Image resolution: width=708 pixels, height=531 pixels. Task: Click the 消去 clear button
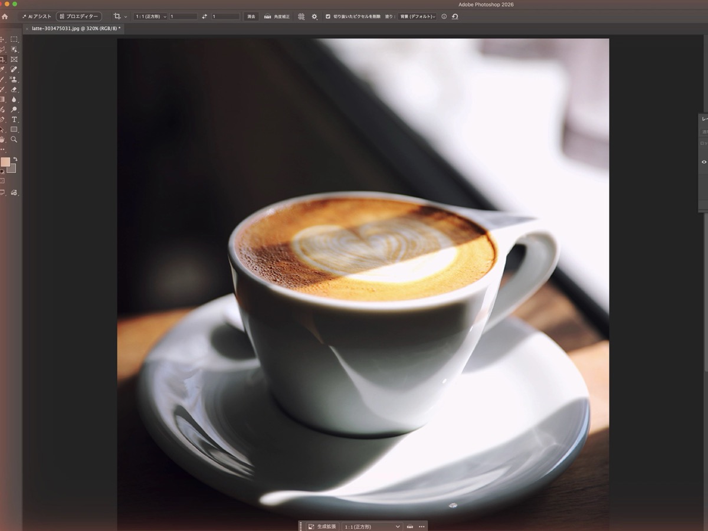251,17
